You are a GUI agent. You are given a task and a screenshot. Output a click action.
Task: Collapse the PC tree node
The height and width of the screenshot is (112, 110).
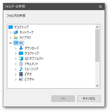click(11, 43)
